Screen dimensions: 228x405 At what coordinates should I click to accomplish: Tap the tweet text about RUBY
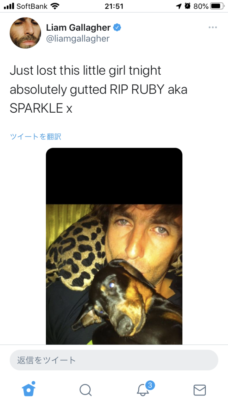tap(98, 90)
